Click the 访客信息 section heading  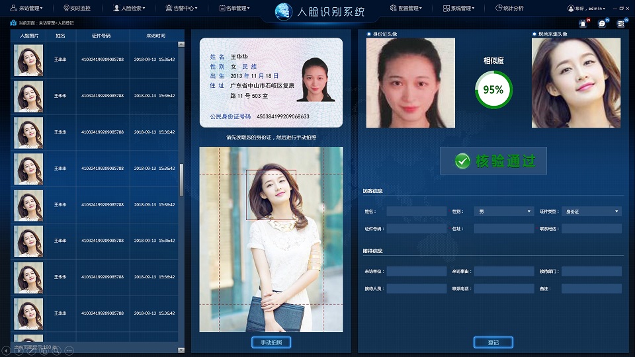pyautogui.click(x=372, y=191)
